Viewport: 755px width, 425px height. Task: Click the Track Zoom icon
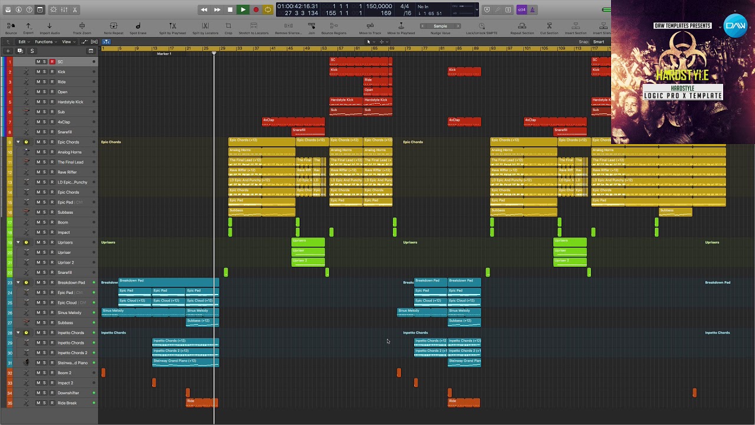pos(82,26)
